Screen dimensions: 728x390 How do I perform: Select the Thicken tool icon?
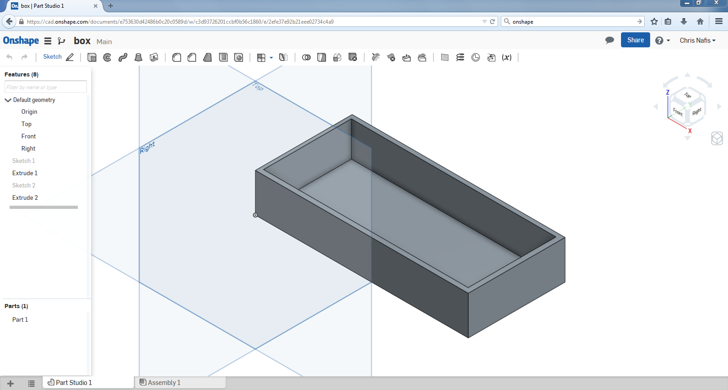[154, 57]
